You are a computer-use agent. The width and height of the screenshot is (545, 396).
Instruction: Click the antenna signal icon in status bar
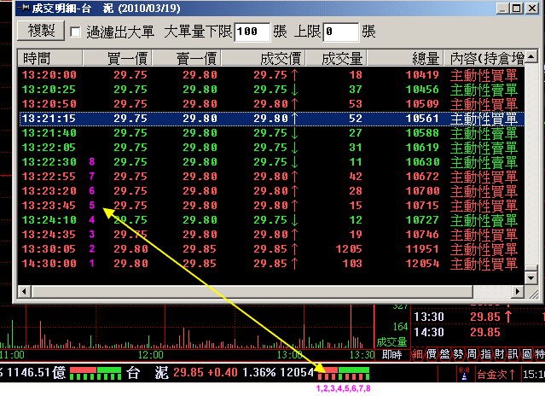click(x=463, y=373)
